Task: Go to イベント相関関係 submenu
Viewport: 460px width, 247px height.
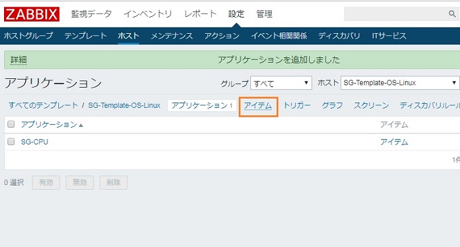Action: pos(279,36)
